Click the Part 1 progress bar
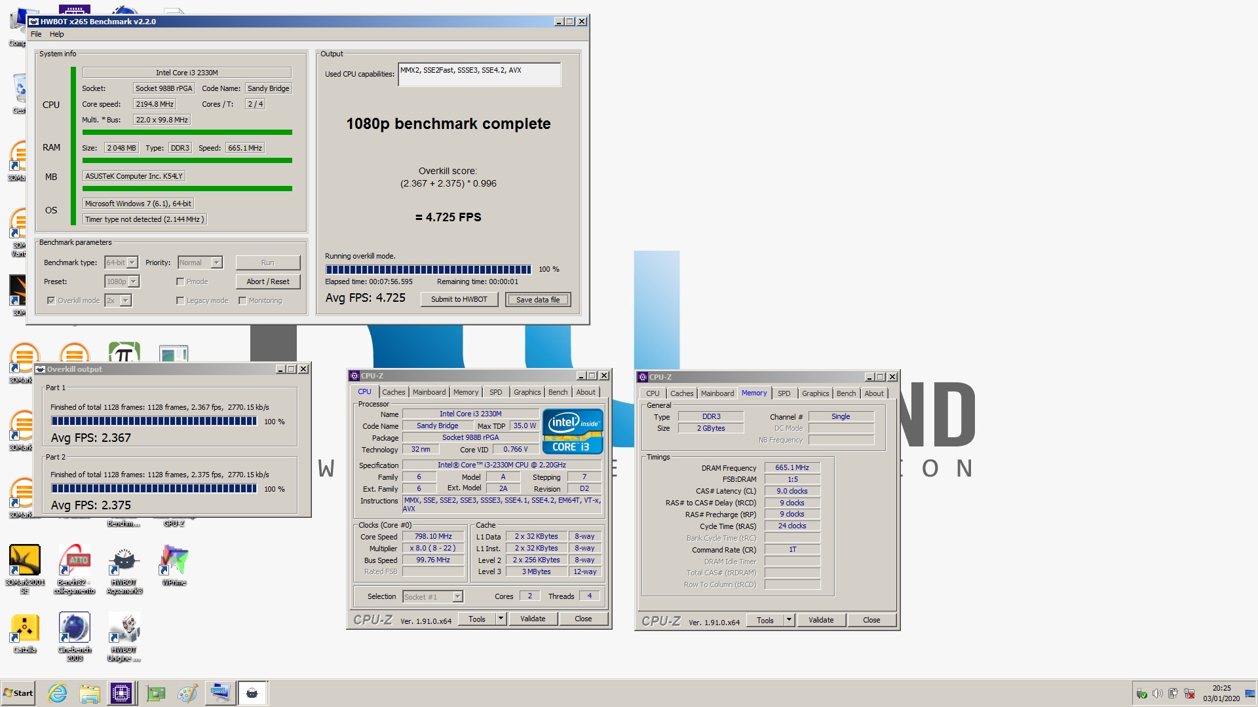Viewport: 1258px width, 707px height. (154, 422)
